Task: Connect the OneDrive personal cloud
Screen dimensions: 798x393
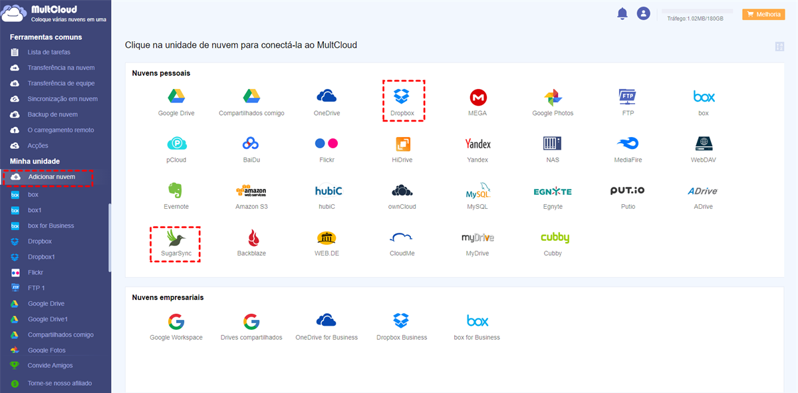Action: tap(327, 97)
